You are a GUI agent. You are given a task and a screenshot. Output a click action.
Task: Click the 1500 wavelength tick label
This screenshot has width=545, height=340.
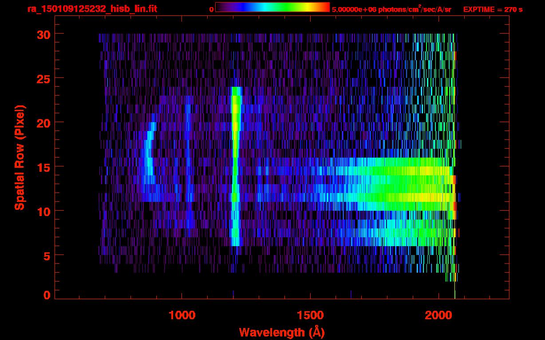(310, 315)
